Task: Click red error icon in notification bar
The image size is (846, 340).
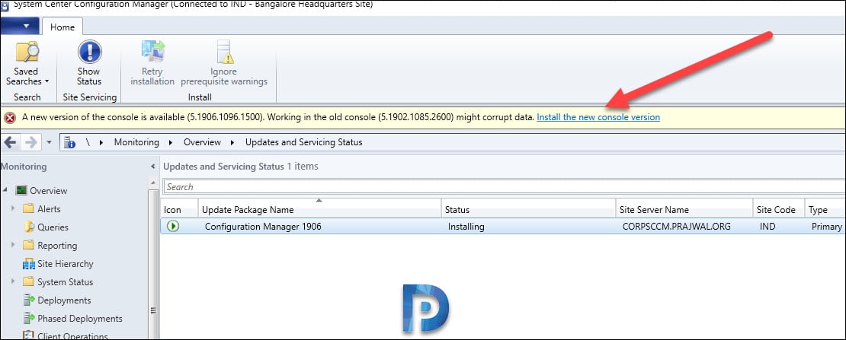Action: [10, 117]
